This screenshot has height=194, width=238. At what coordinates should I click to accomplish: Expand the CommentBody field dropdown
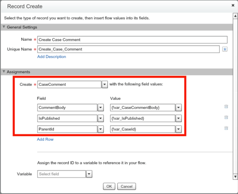(100, 108)
